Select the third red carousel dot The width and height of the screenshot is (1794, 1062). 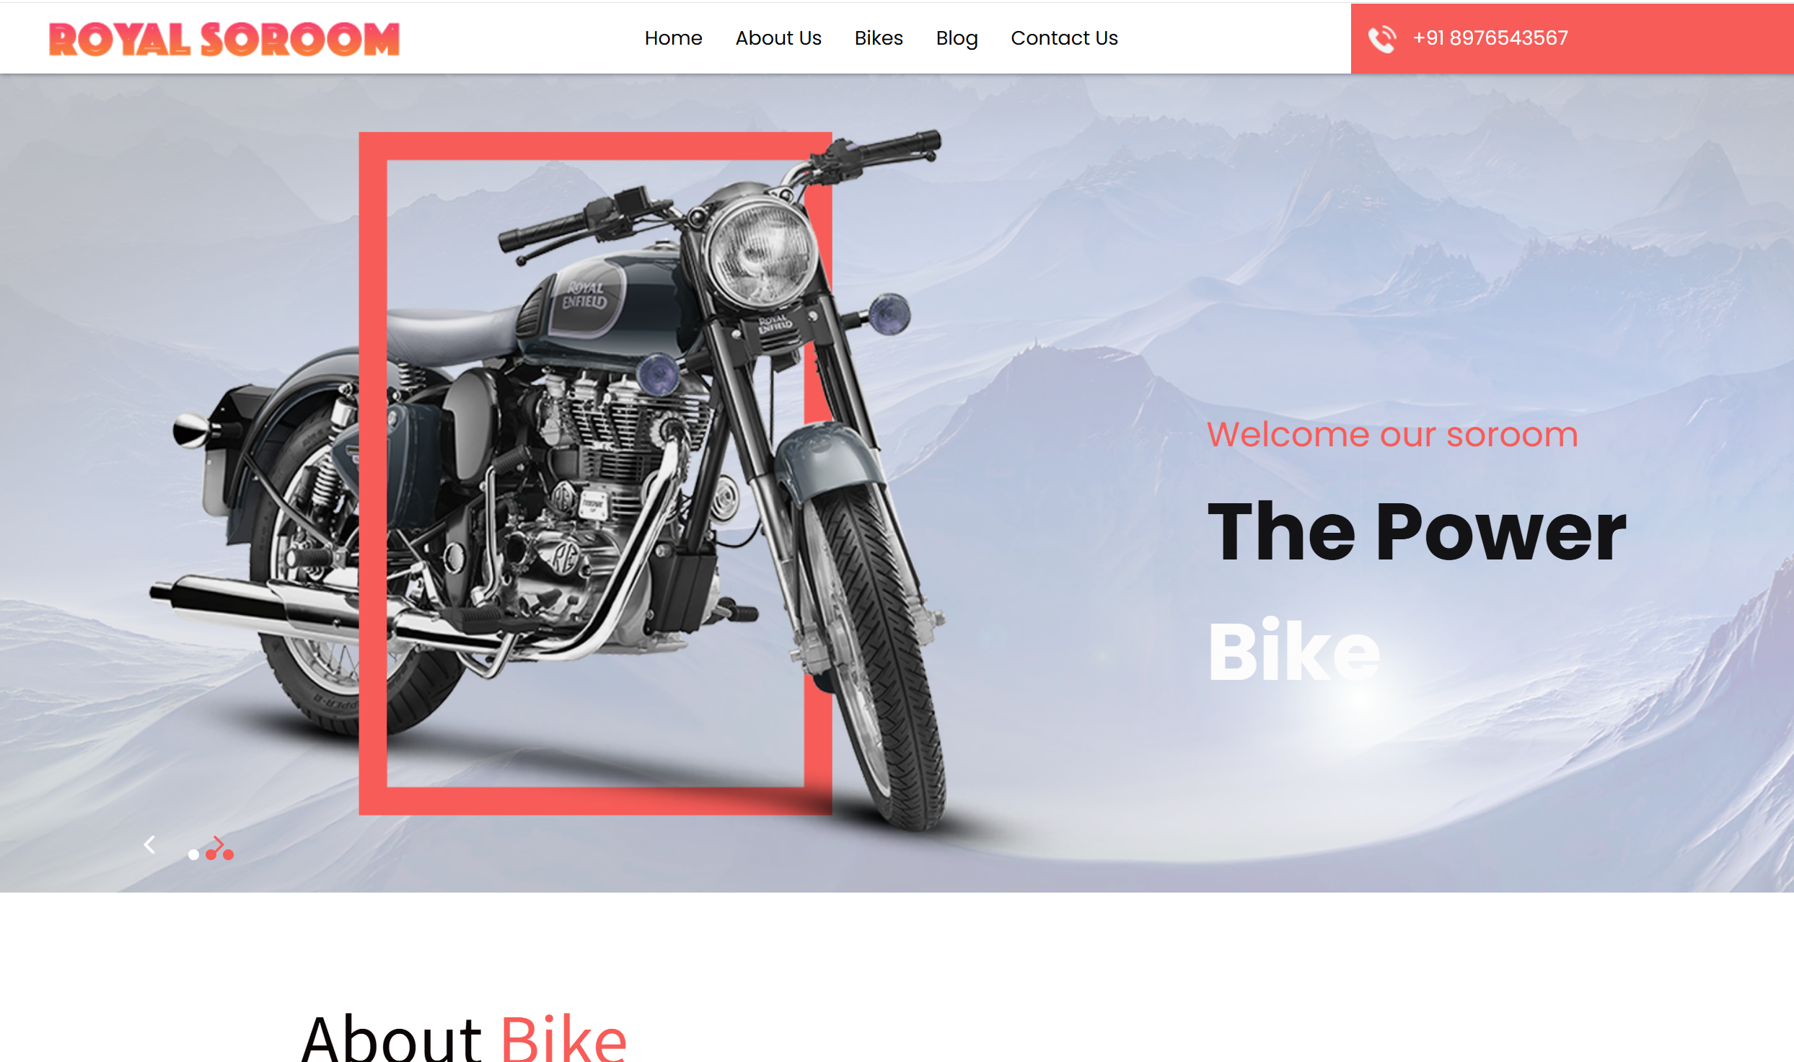tap(229, 854)
